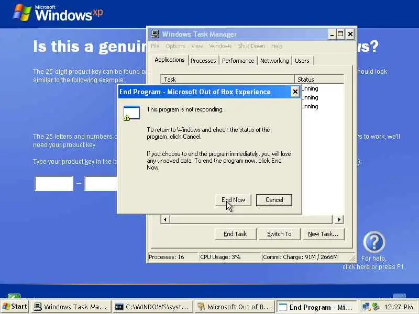Click the resize grip of Task Manager

[x=352, y=258]
